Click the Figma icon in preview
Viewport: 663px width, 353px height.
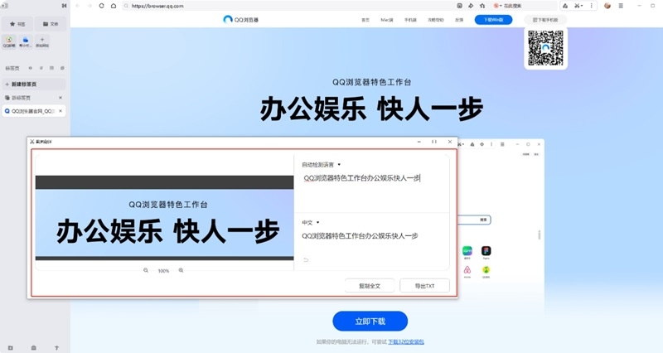[486, 251]
